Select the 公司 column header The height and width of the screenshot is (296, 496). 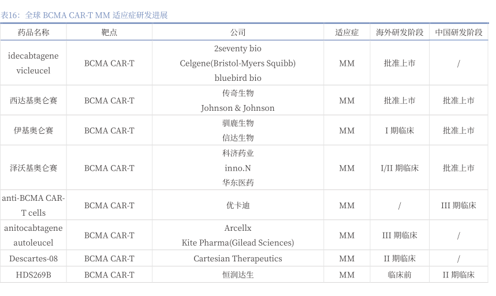(x=237, y=32)
